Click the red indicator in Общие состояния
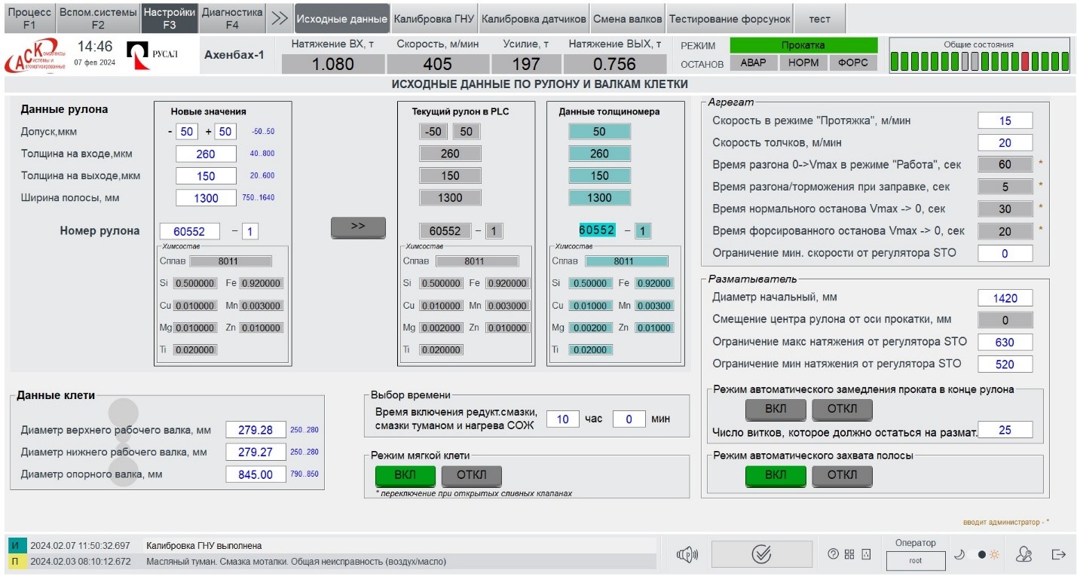The height and width of the screenshot is (576, 1077). pos(1025,62)
